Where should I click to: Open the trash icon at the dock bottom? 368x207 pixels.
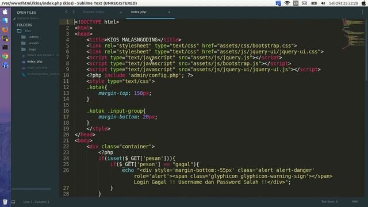pos(5,202)
